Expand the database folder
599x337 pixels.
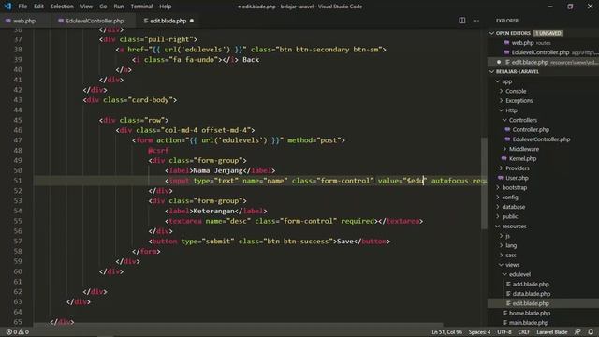[513, 207]
